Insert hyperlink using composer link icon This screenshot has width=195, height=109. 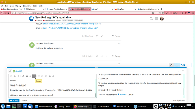point(23,76)
